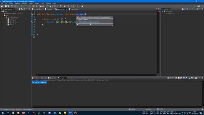Click the Open Type toolbar icon
This screenshot has width=204, height=115.
(x=41, y=6)
